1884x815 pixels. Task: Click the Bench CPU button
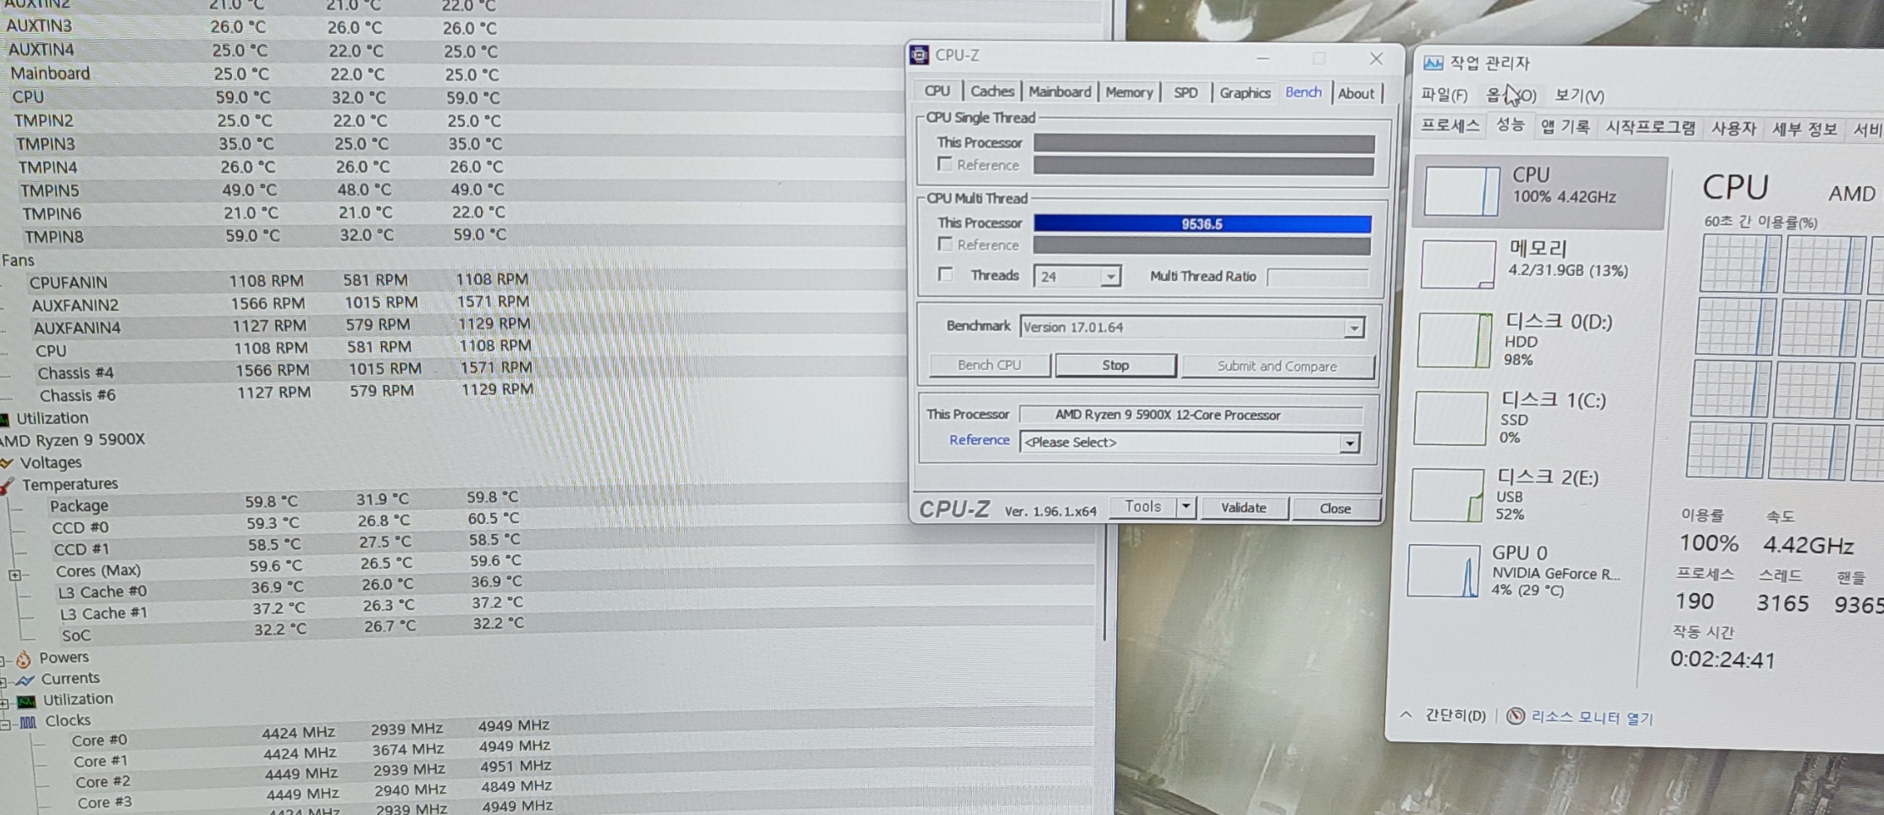[x=989, y=365]
